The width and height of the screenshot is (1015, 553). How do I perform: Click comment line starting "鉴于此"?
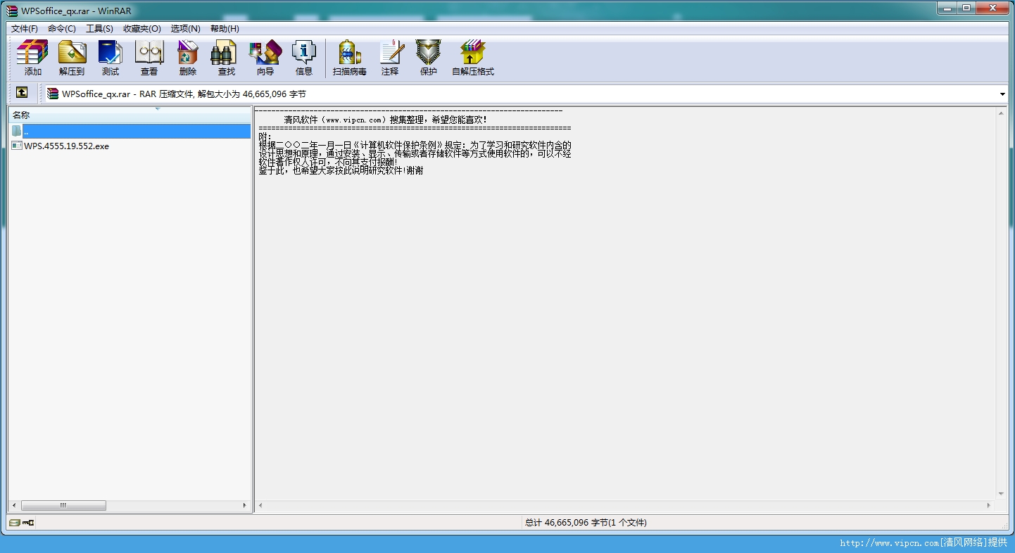(341, 170)
